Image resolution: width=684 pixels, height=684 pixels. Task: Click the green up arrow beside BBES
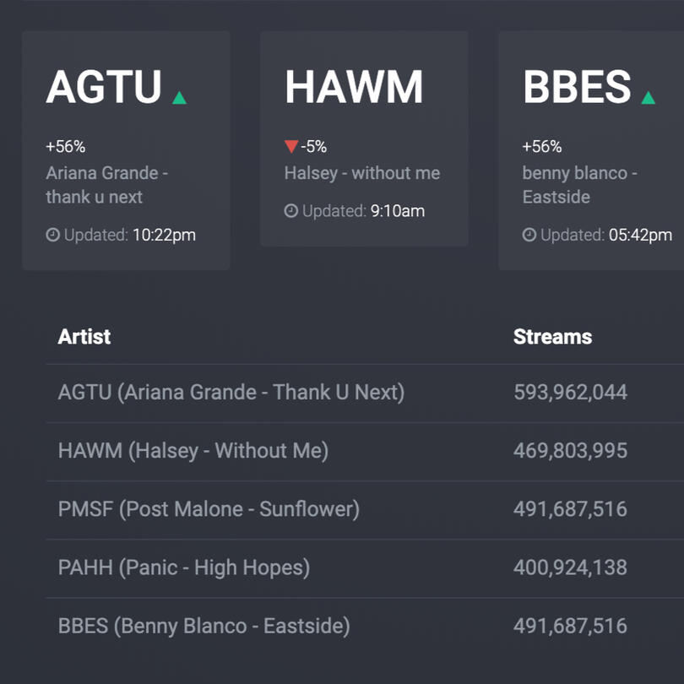pos(648,98)
